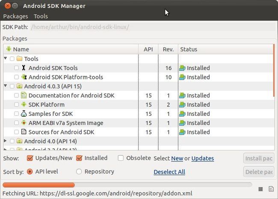Screen dimensions: 278x199
Task: Click the Tools folder icon
Action: (19, 58)
